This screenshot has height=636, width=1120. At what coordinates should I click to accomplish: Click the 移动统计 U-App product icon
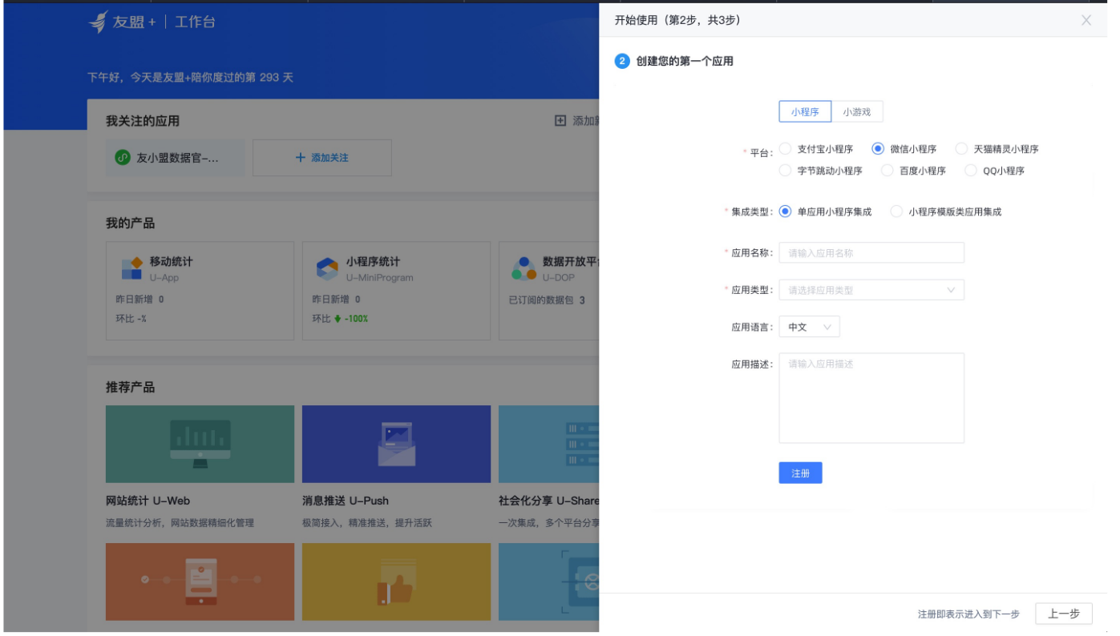(x=131, y=268)
